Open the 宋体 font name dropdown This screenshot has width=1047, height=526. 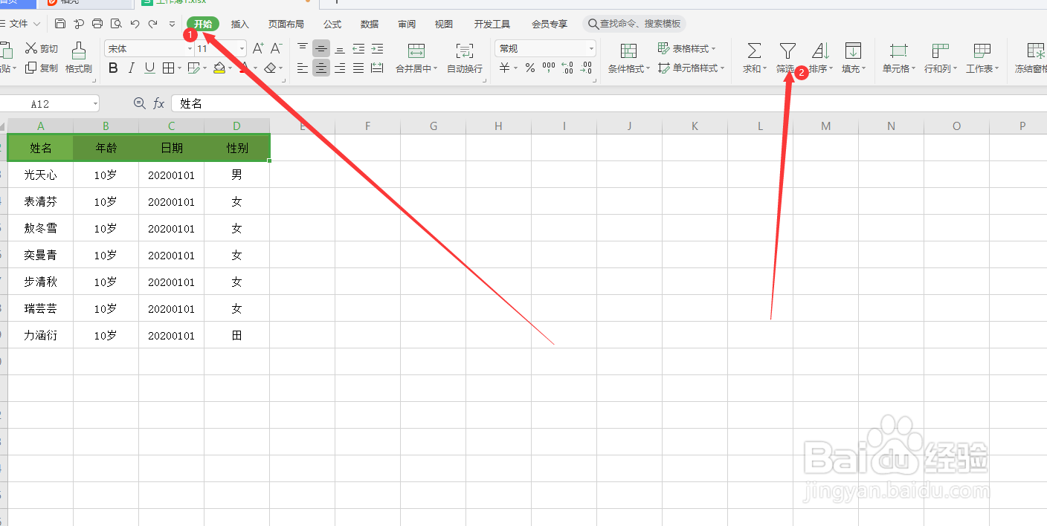tap(190, 48)
